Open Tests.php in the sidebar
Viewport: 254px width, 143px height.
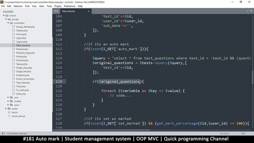point(21,87)
